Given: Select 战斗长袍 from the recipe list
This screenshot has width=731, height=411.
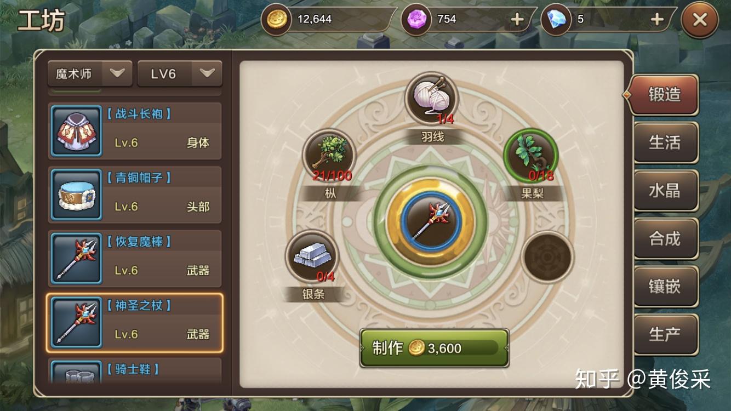Looking at the screenshot, I should tap(135, 131).
